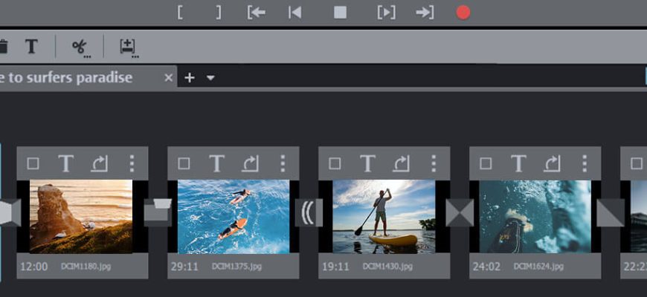Screen dimensions: 647x297
Task: Rotate the DCIM1430.jpg scene
Action: click(x=401, y=163)
